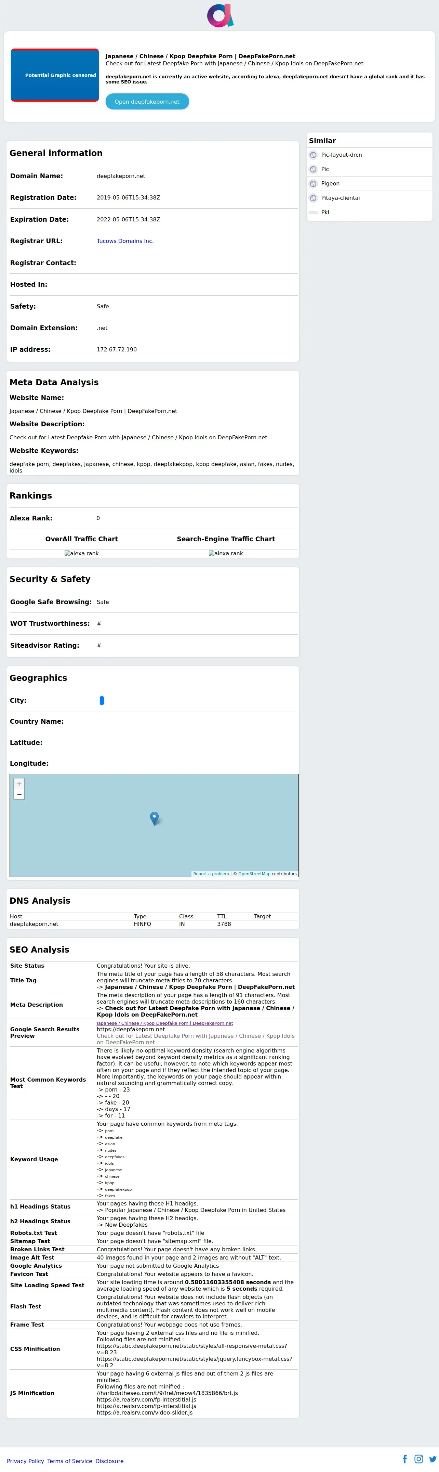Click the Search-Engine Traffic Chart heading

(x=226, y=539)
